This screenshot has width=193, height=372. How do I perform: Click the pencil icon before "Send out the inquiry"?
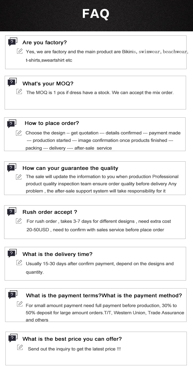(x=20, y=348)
